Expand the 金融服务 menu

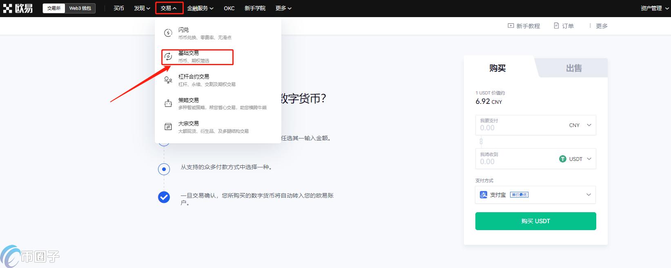click(x=200, y=8)
